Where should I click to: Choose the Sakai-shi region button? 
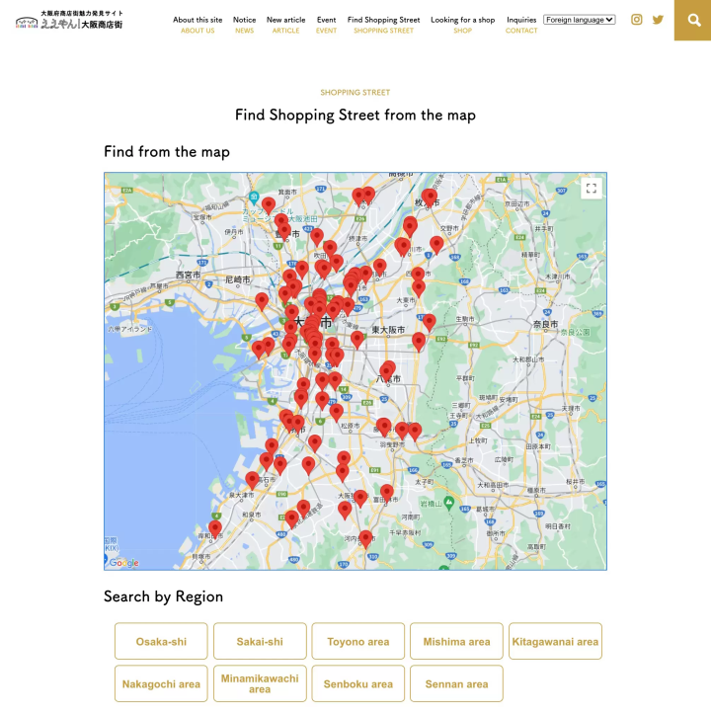point(260,641)
